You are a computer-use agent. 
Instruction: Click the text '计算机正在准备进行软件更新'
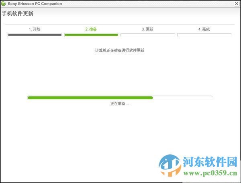point(120,50)
